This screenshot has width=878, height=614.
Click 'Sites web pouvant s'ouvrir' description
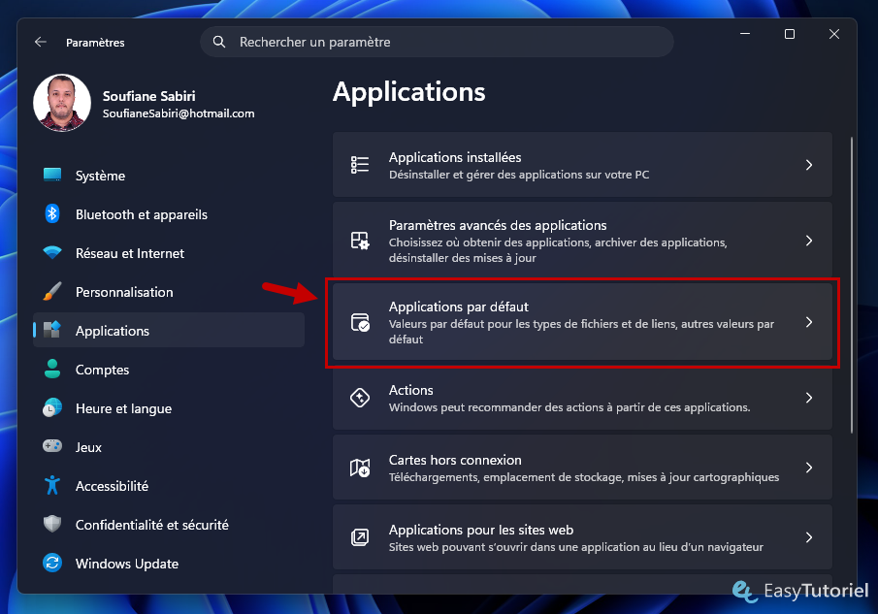[575, 547]
